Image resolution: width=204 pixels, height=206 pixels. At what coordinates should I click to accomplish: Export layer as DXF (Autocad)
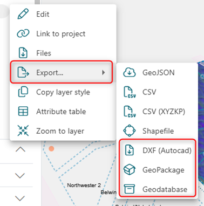157,150
